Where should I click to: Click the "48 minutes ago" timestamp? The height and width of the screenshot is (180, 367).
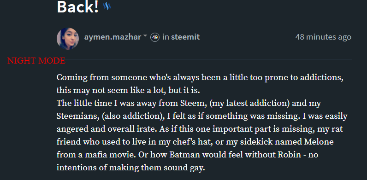(323, 37)
